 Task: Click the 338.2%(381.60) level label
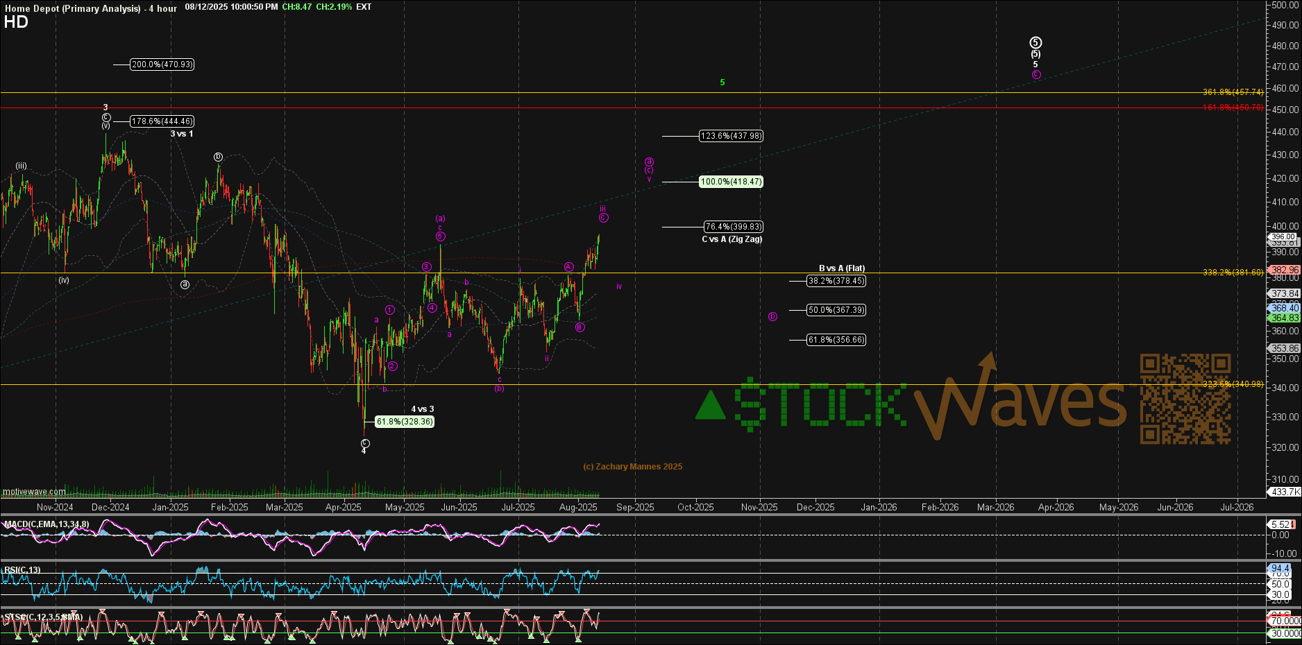1233,273
